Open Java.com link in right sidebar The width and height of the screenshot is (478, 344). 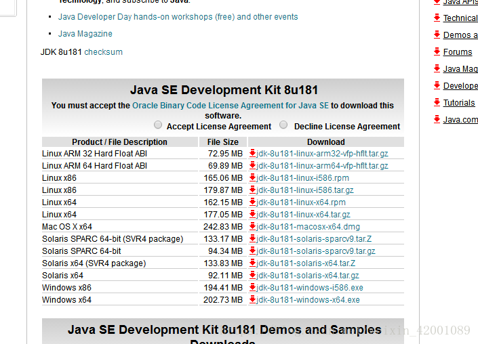[x=460, y=120]
